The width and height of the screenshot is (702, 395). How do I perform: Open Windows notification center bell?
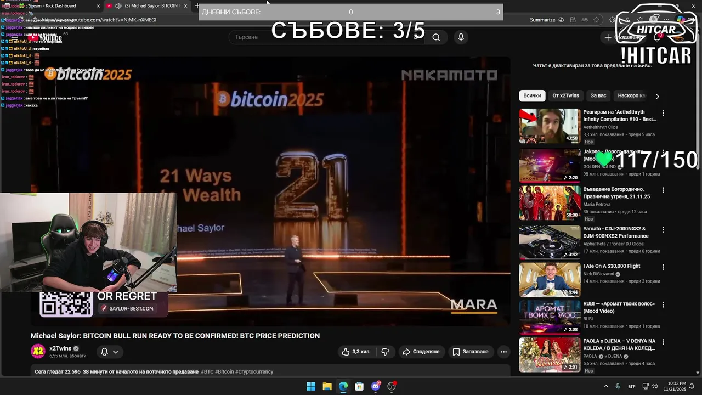pos(692,386)
